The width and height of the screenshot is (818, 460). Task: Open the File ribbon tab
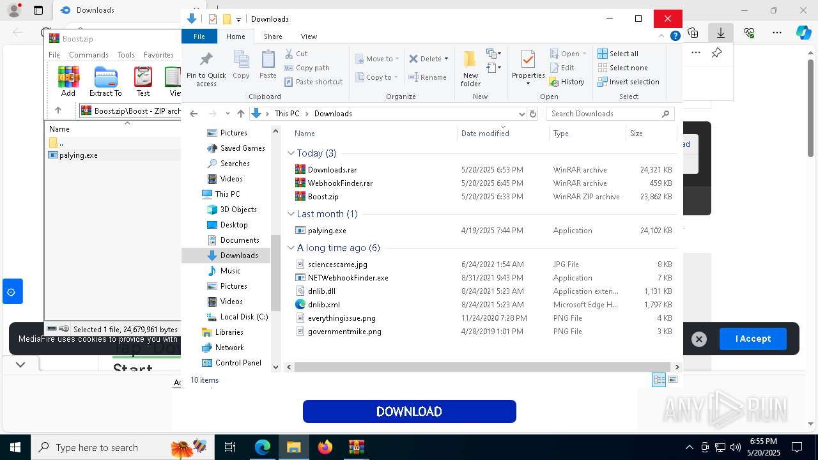199,36
